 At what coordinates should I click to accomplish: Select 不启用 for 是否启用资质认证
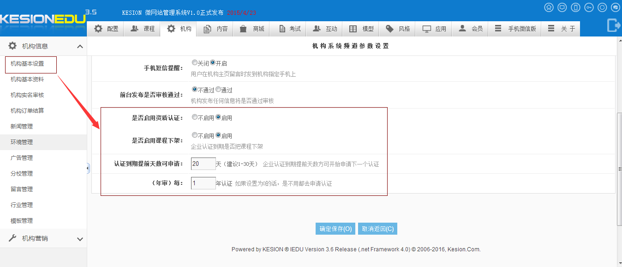pyautogui.click(x=195, y=117)
